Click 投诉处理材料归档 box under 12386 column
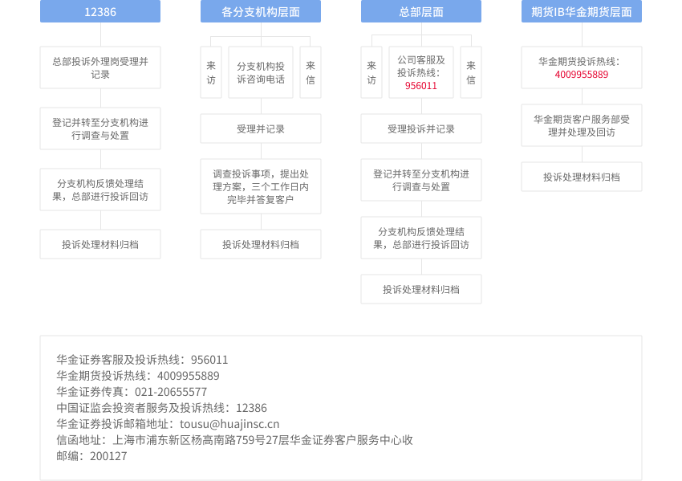The width and height of the screenshot is (682, 481). tap(100, 244)
